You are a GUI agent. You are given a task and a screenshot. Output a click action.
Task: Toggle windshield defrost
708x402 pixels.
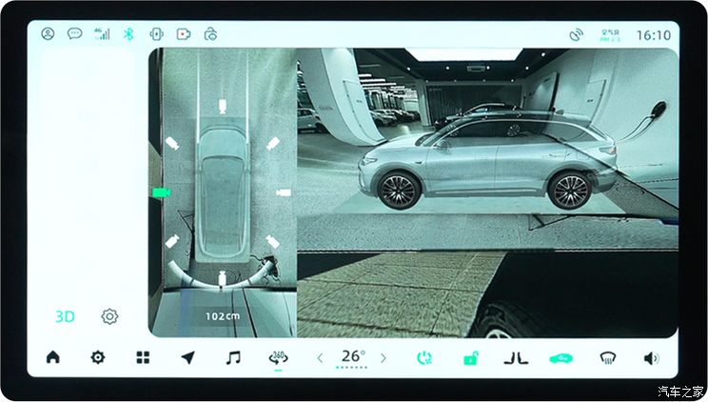click(x=606, y=358)
